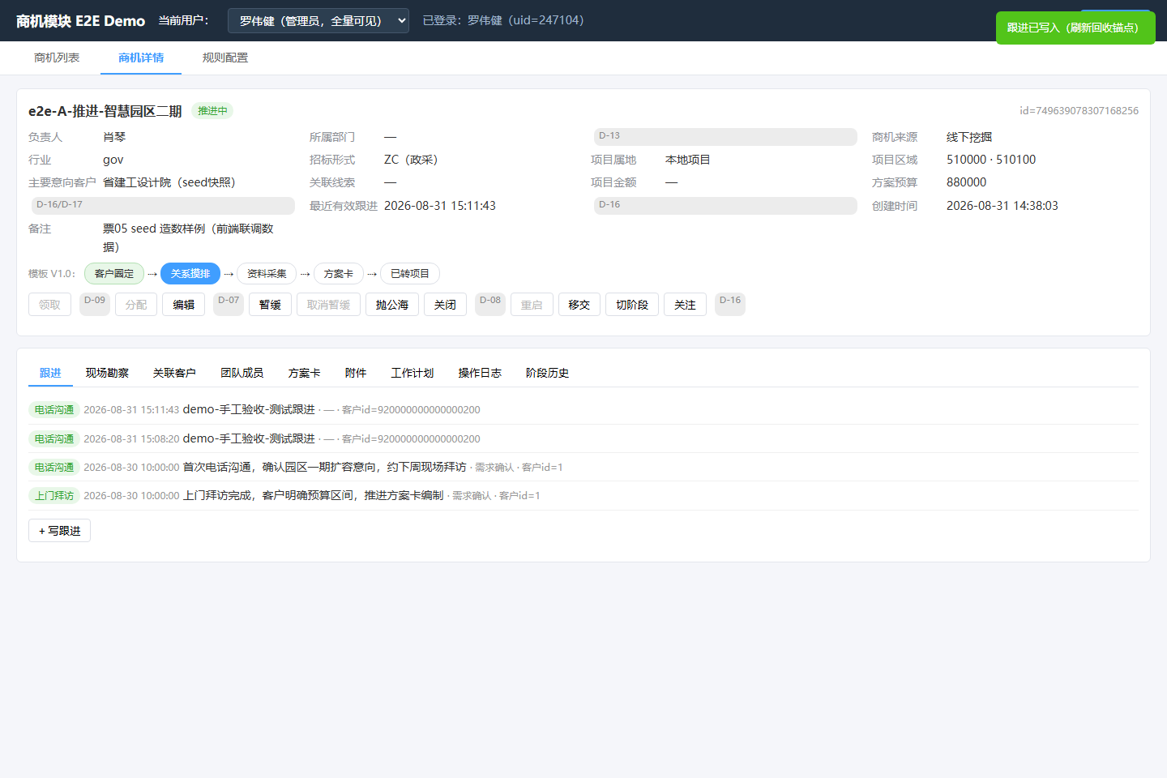Switch to 商机列表 tab
1167x778 pixels.
57,58
